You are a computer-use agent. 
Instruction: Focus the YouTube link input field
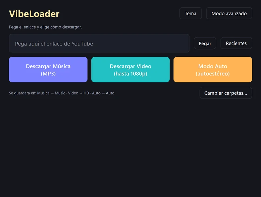99,43
